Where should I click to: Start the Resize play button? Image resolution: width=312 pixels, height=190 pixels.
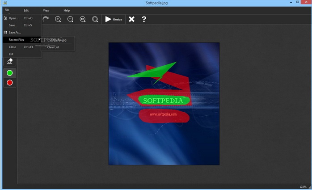click(114, 19)
